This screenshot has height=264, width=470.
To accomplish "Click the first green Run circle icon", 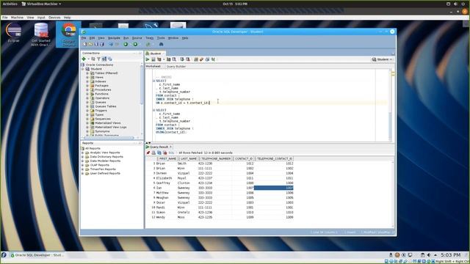I will 126,44.
